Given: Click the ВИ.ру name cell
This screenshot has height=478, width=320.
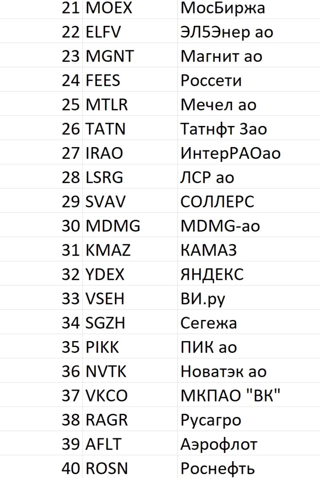Looking at the screenshot, I should tap(203, 299).
